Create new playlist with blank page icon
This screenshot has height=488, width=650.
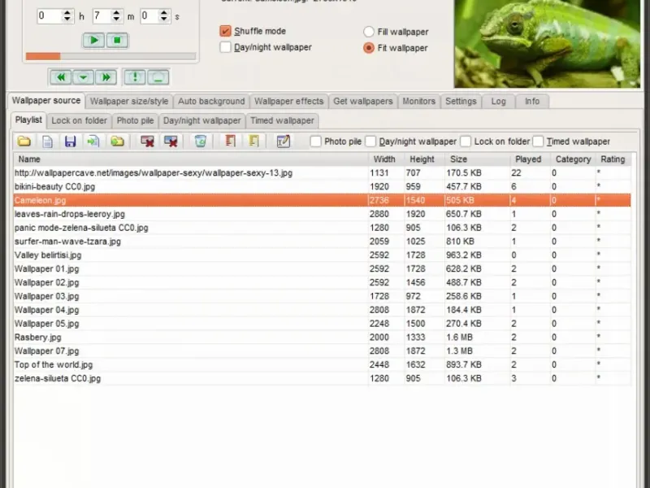(x=47, y=142)
